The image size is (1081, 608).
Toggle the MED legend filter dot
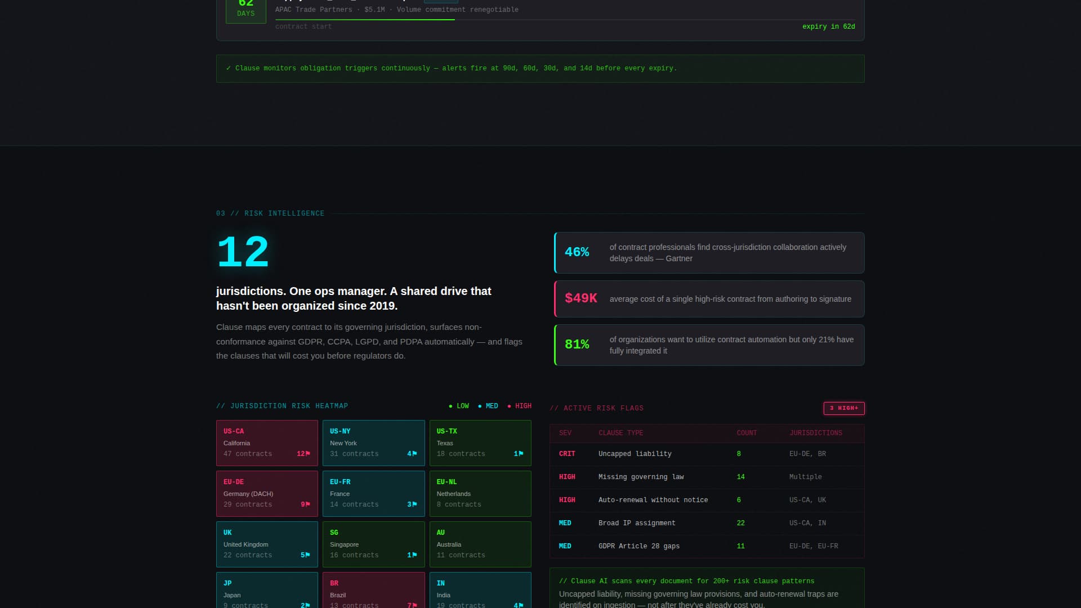(479, 406)
